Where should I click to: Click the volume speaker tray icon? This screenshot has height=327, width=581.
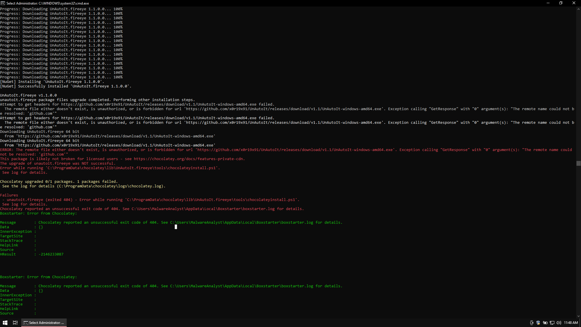[559, 323]
